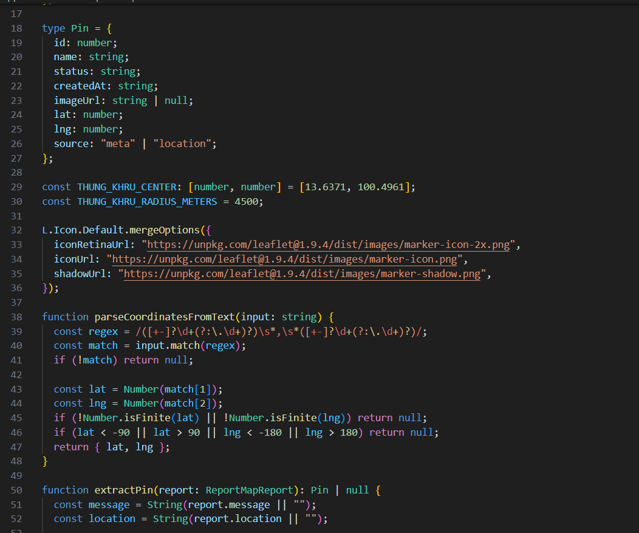Viewport: 639px width, 533px height.
Task: Click 'match[1]' on line 43
Action: coord(188,390)
